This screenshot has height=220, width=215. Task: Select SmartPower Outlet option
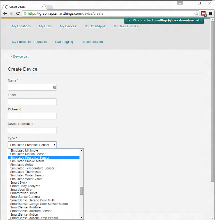[44, 193]
